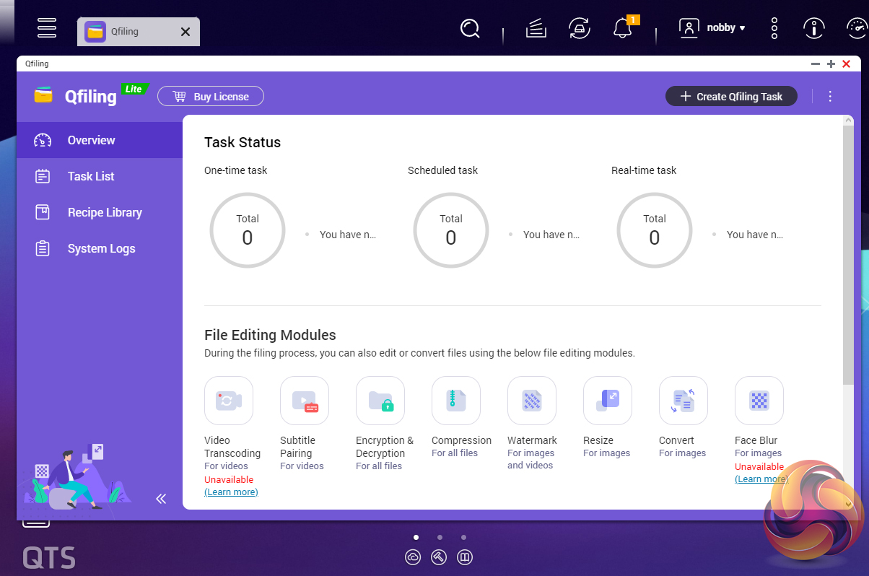The height and width of the screenshot is (576, 869).
Task: Open the Convert module icon
Action: click(x=684, y=401)
